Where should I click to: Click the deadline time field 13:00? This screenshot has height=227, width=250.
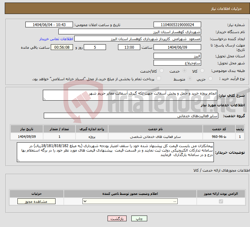pos(129,47)
